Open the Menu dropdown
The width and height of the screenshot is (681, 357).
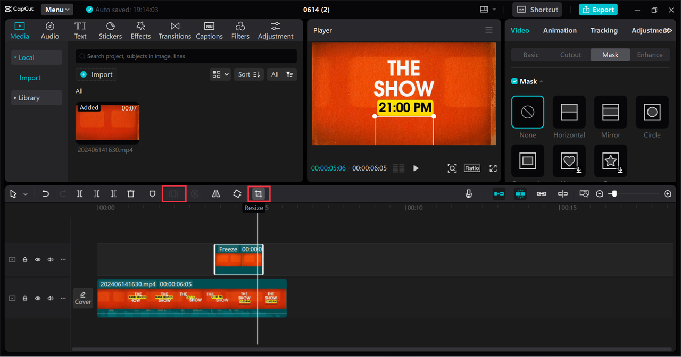(x=57, y=10)
